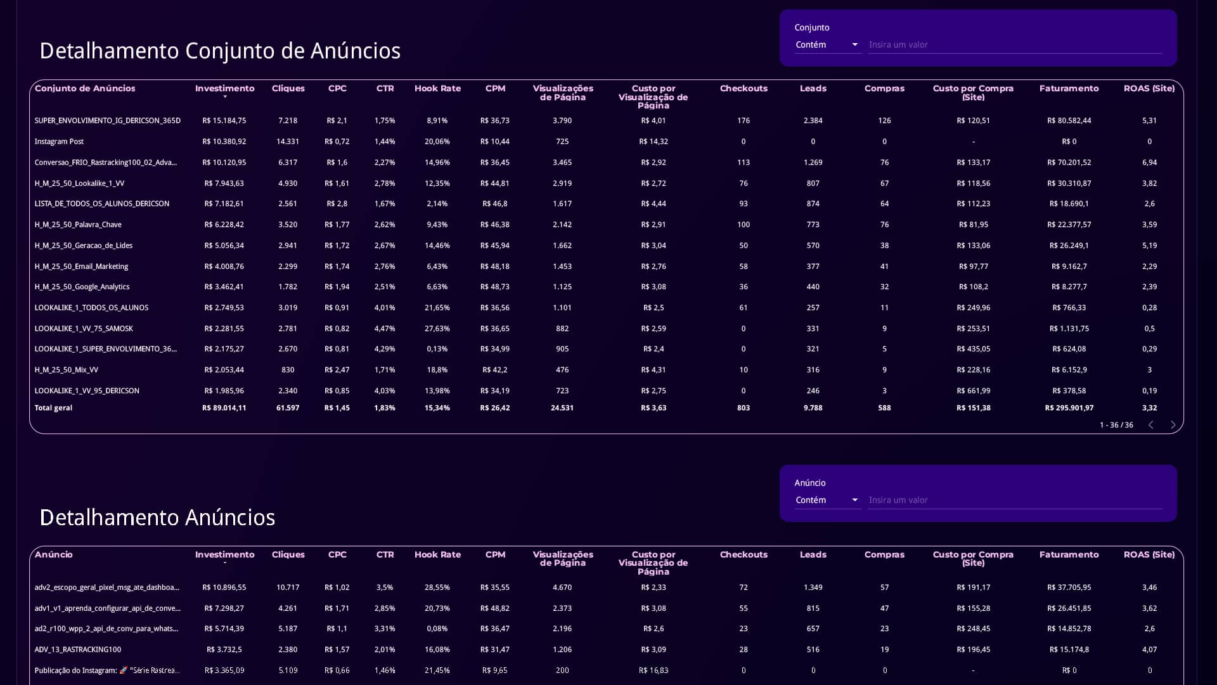Click Conjunto de Anúncios column header

(x=85, y=89)
